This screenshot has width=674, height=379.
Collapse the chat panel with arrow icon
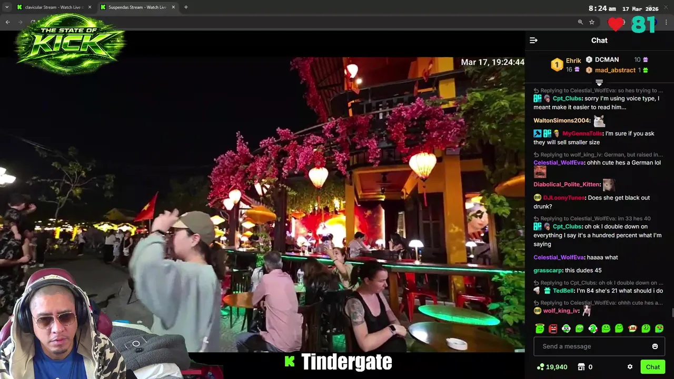point(533,41)
